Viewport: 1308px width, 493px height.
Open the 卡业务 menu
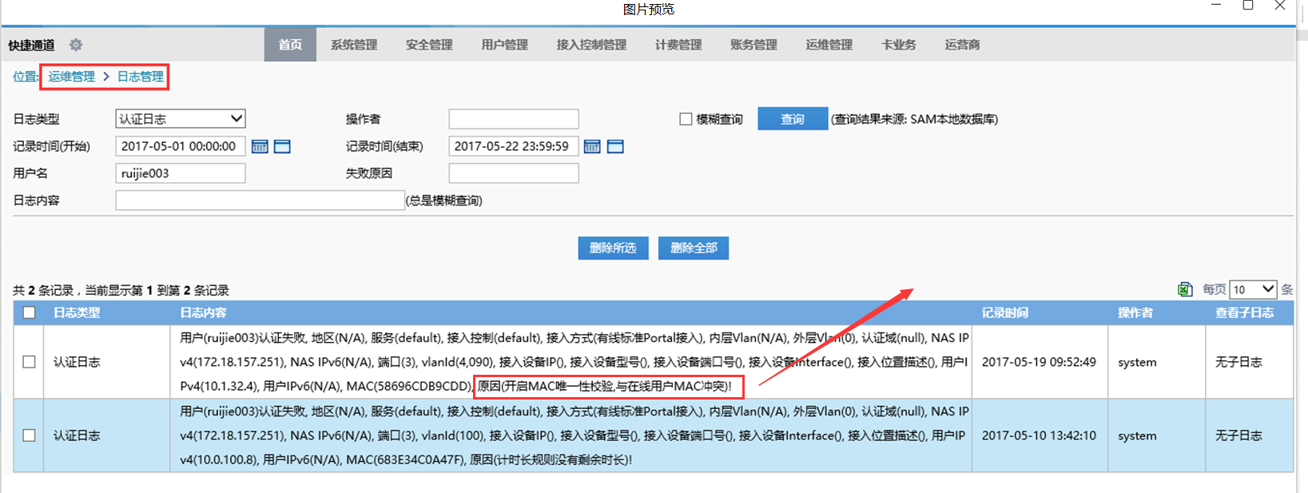tap(898, 45)
